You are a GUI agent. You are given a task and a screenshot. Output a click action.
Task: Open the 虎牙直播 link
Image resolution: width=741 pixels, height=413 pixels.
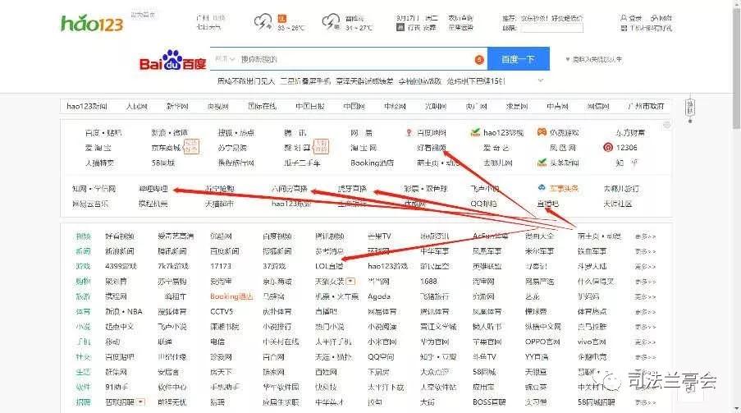[x=352, y=189]
